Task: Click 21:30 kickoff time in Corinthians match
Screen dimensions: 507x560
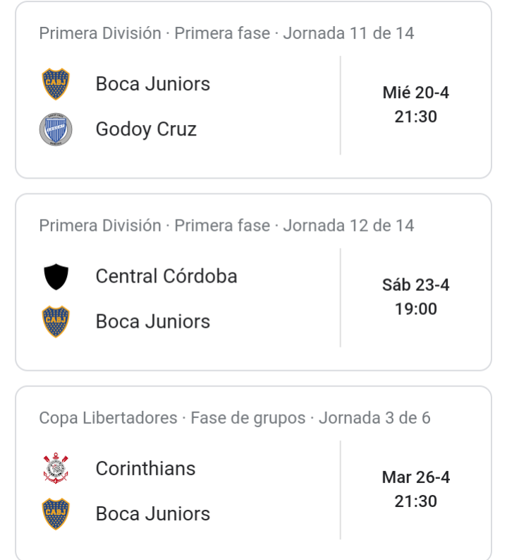Action: coord(416,501)
